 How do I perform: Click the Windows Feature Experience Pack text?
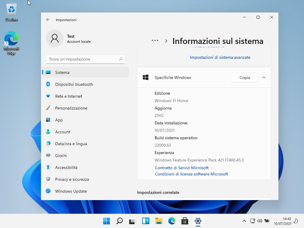[199, 160]
